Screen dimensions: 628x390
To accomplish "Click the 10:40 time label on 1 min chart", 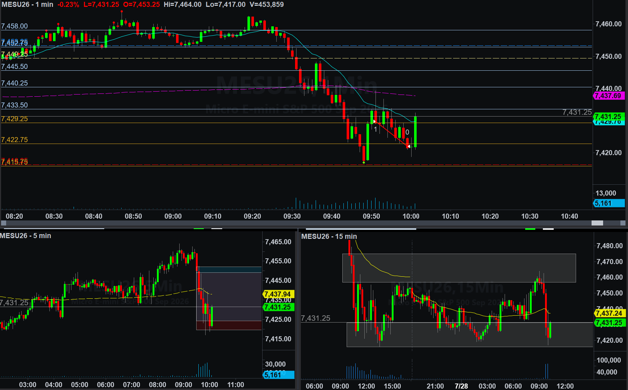I will coord(570,216).
